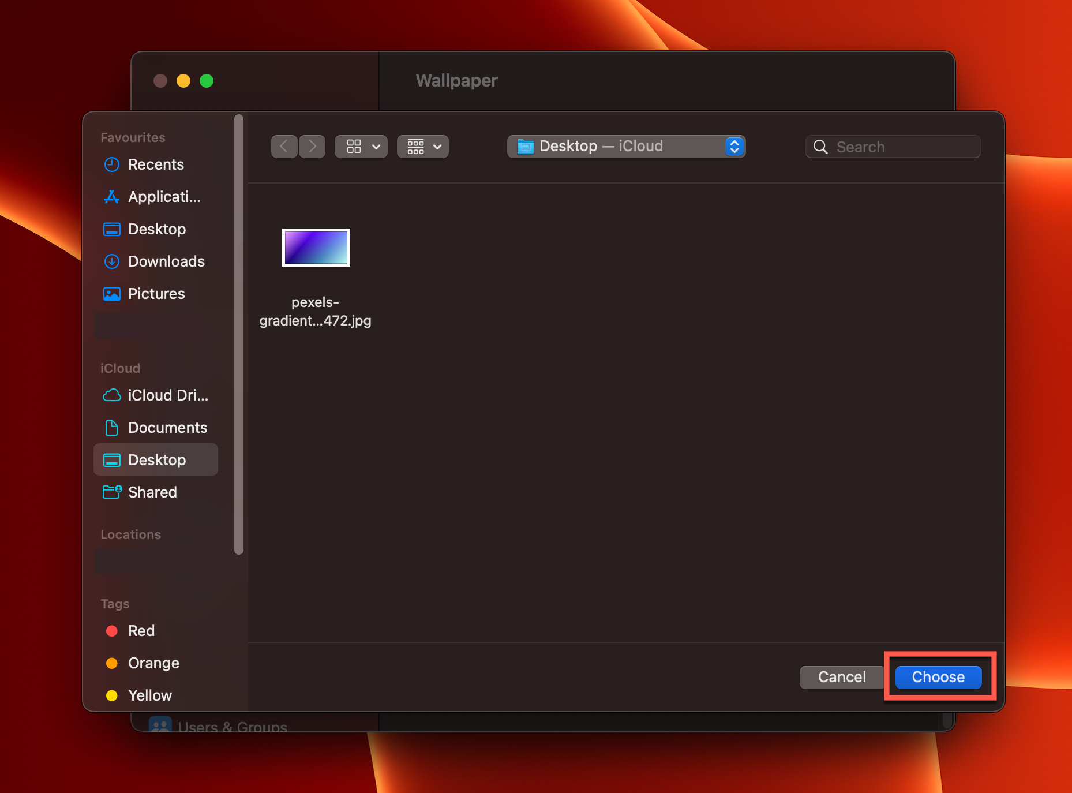Select the Orange tag filter
Image resolution: width=1072 pixels, height=793 pixels.
153,663
